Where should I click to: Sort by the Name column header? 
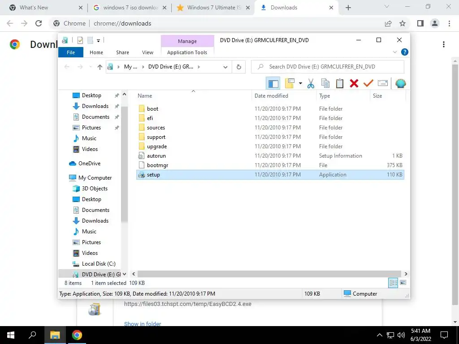tap(193, 96)
